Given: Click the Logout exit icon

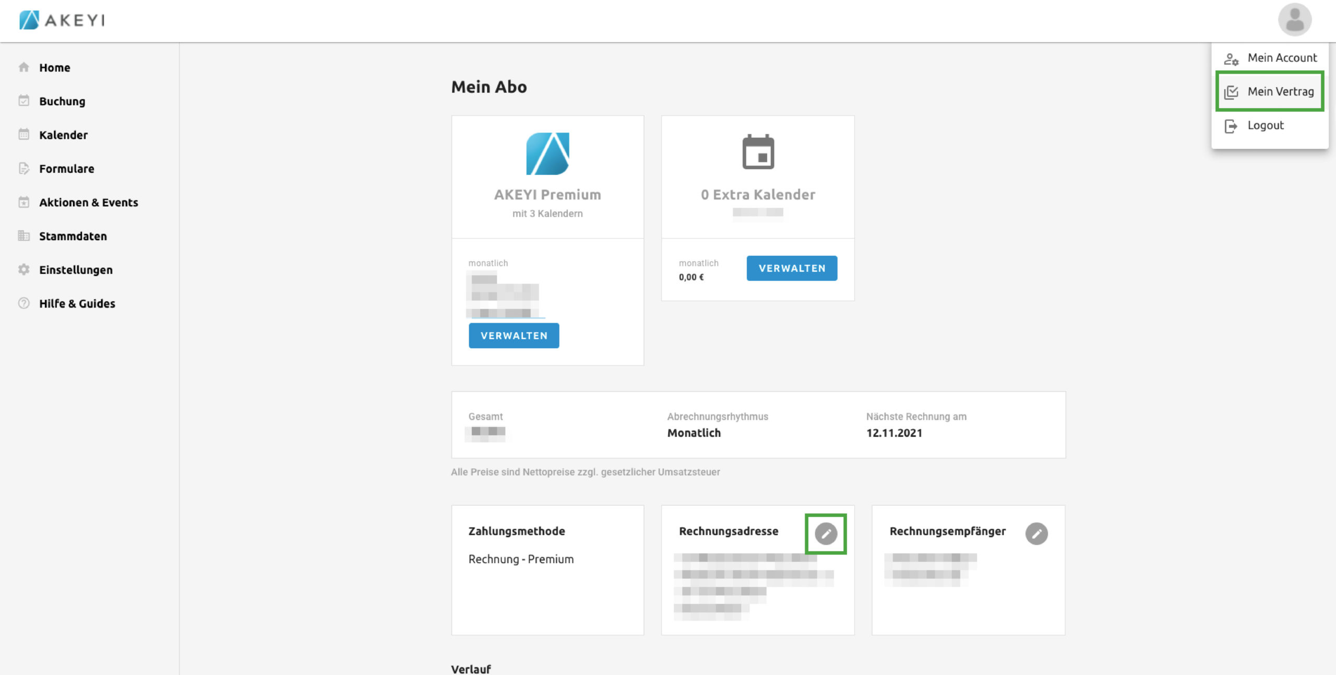Looking at the screenshot, I should point(1231,126).
